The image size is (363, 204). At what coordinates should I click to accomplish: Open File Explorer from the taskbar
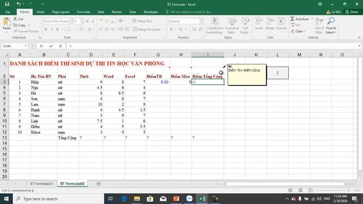click(x=137, y=199)
